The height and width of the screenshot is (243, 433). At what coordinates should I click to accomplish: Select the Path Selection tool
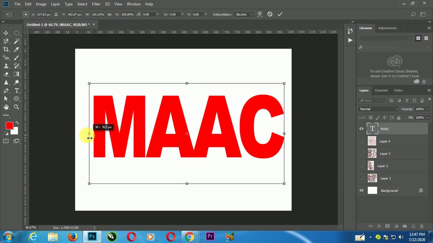coord(6,99)
